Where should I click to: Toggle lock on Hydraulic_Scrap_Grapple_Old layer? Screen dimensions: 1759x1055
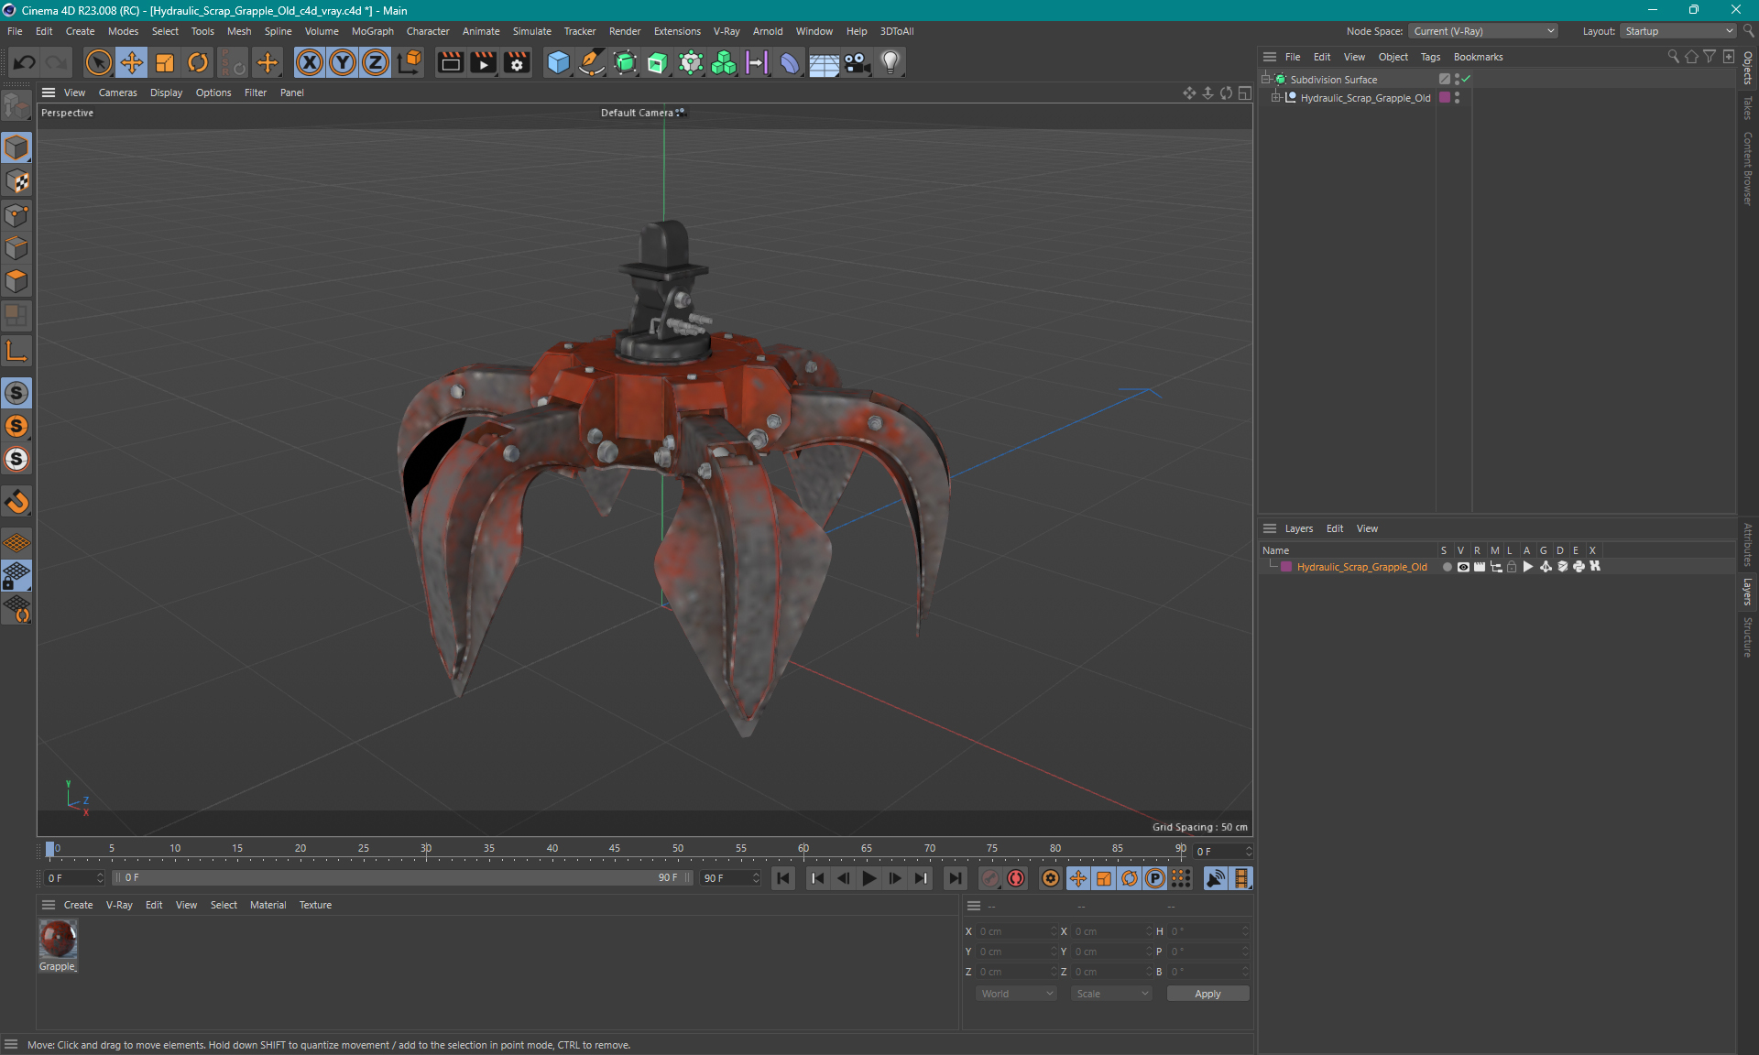[x=1512, y=567]
